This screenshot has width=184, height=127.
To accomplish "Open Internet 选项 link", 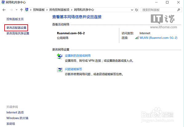I will [15, 113].
